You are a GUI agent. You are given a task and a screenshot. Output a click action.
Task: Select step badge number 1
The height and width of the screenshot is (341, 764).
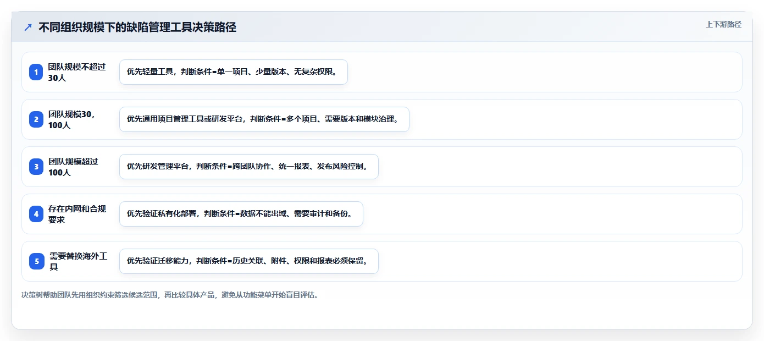coord(36,72)
